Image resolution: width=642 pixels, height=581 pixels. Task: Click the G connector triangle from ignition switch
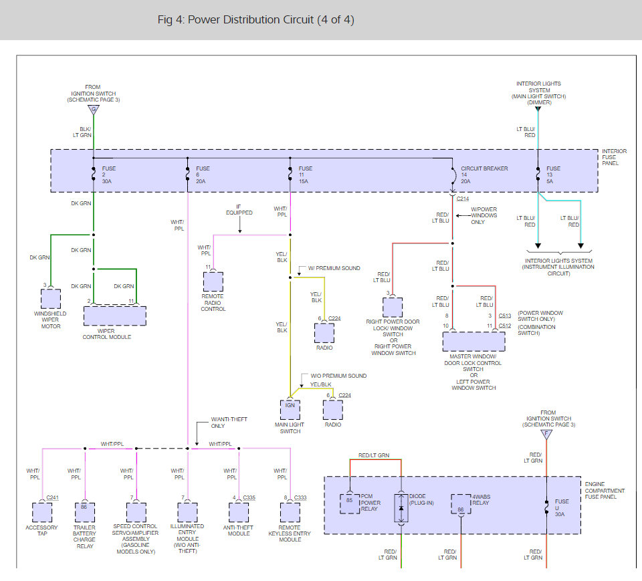coord(94,110)
